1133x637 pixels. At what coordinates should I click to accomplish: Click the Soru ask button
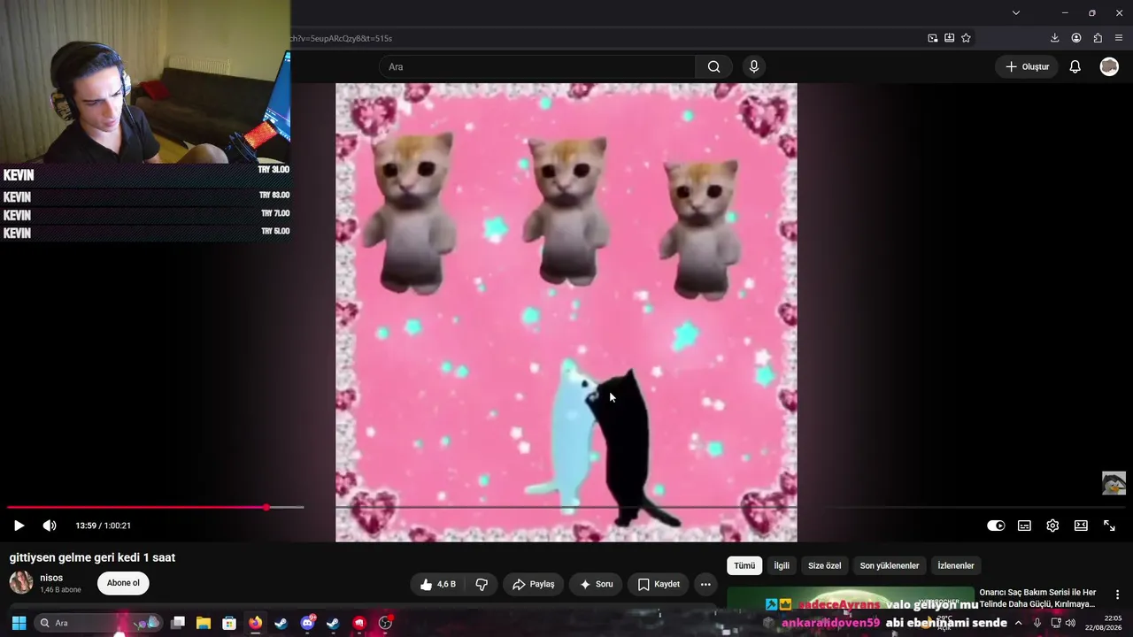pyautogui.click(x=596, y=584)
